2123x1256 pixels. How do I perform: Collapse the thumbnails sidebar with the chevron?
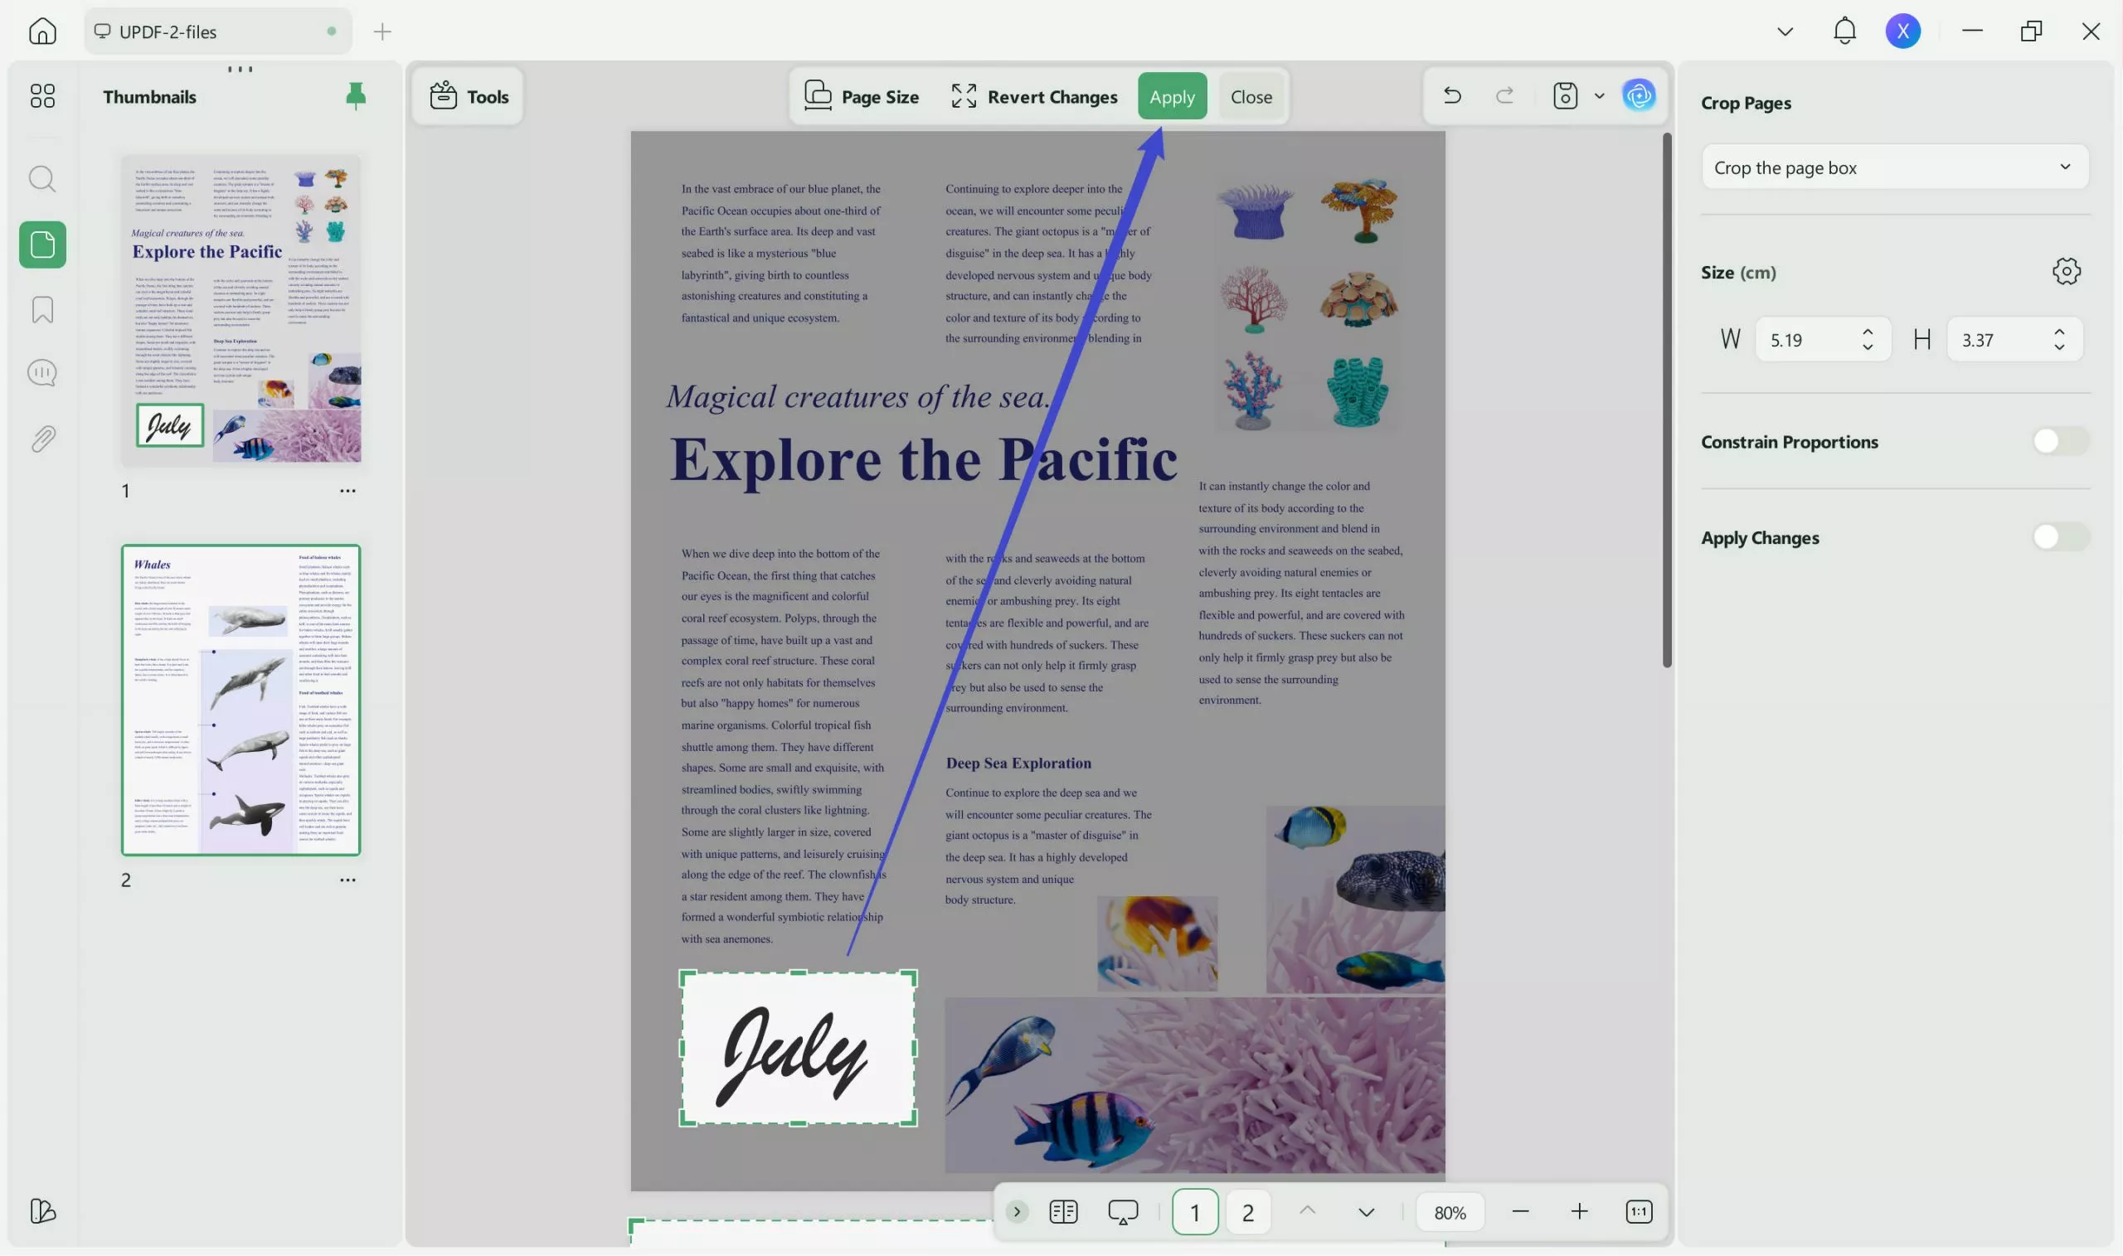point(1017,1211)
